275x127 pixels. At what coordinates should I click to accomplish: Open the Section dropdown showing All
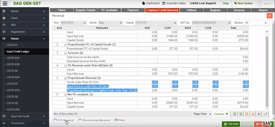[x=255, y=23]
